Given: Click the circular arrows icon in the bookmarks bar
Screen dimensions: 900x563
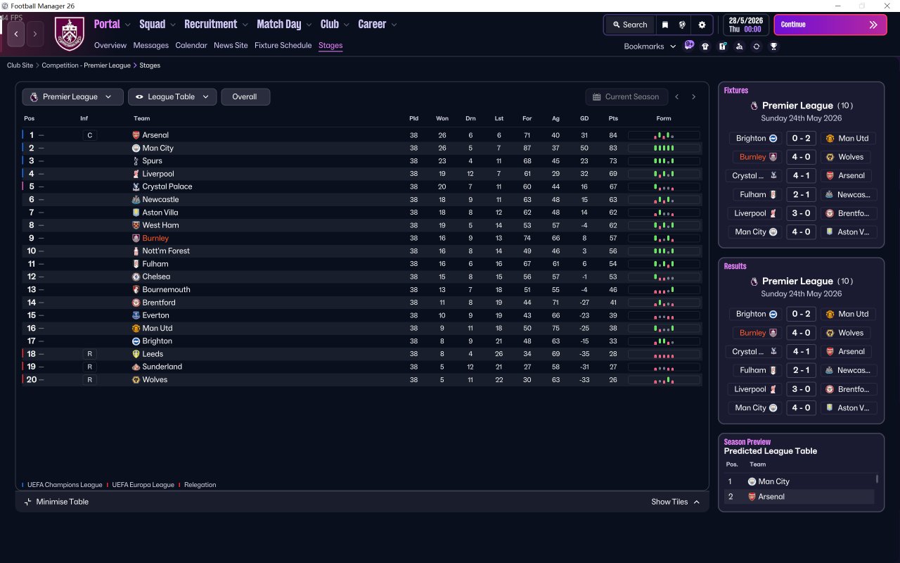Looking at the screenshot, I should click(757, 46).
